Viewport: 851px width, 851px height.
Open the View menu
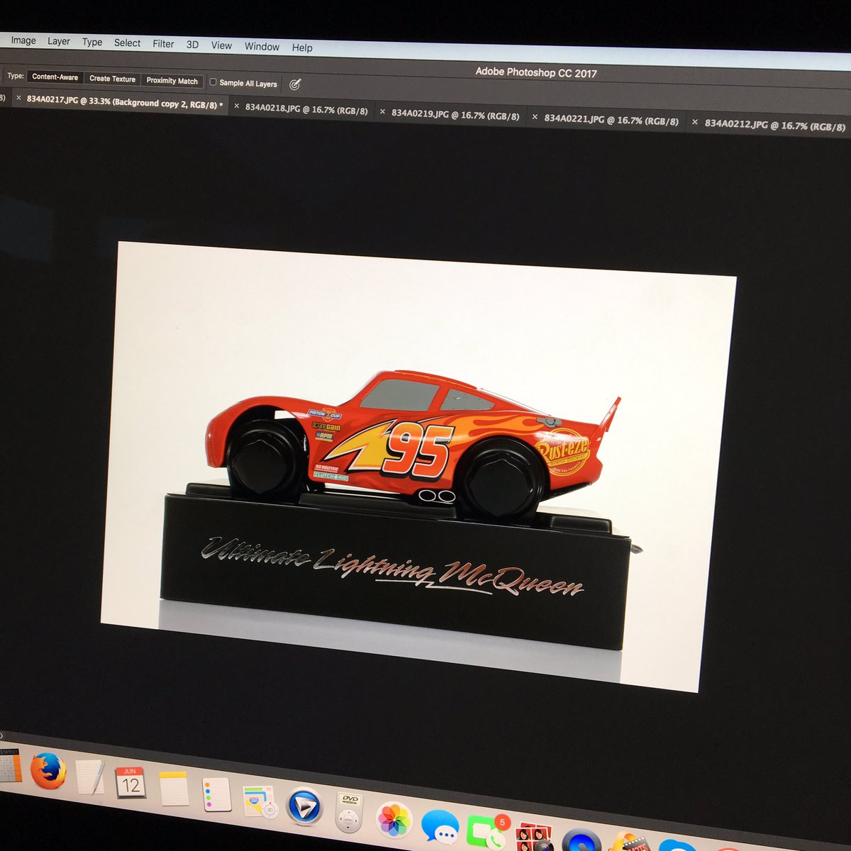coord(221,45)
